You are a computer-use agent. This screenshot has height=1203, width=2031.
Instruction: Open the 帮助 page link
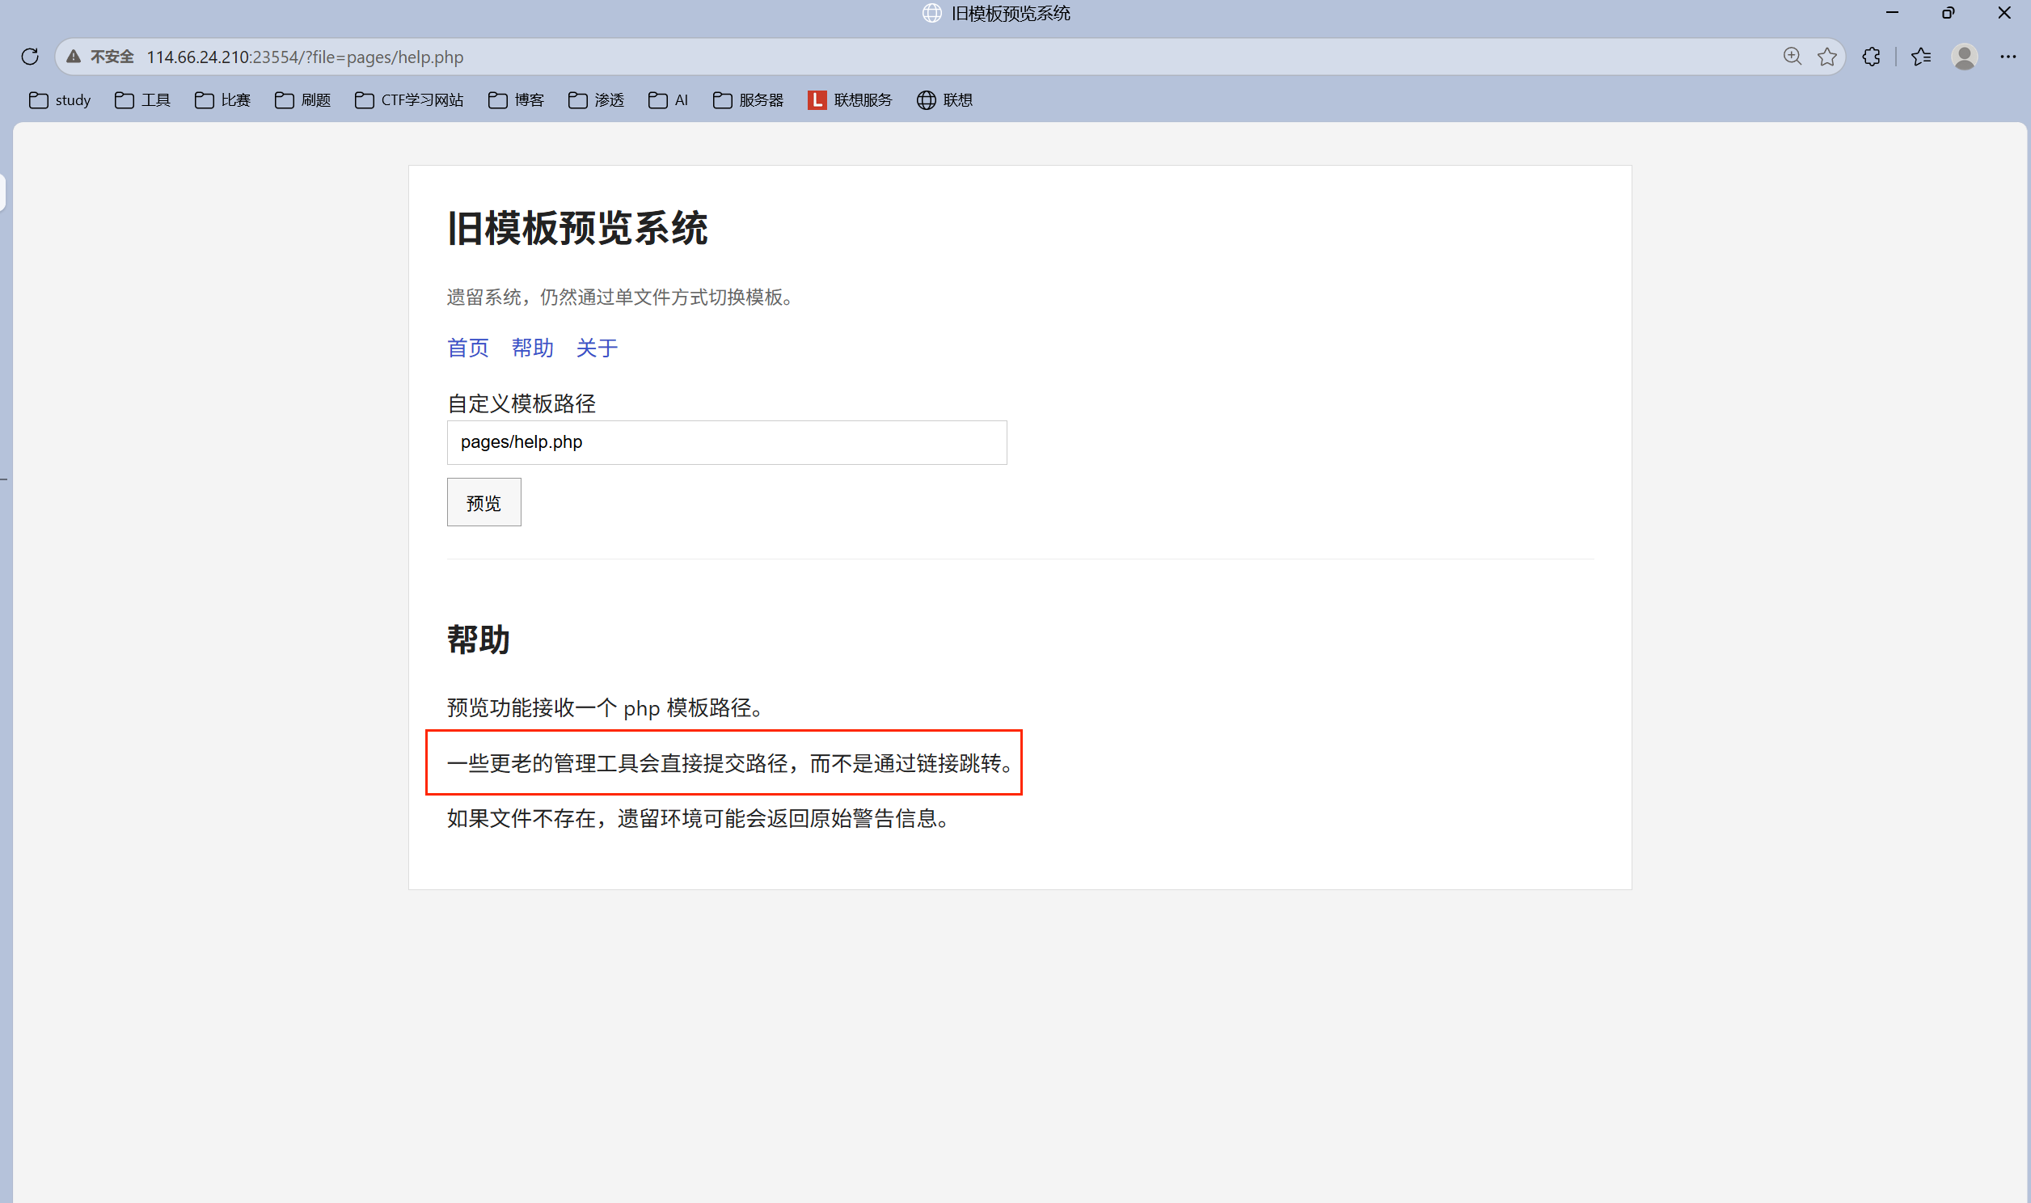(533, 348)
